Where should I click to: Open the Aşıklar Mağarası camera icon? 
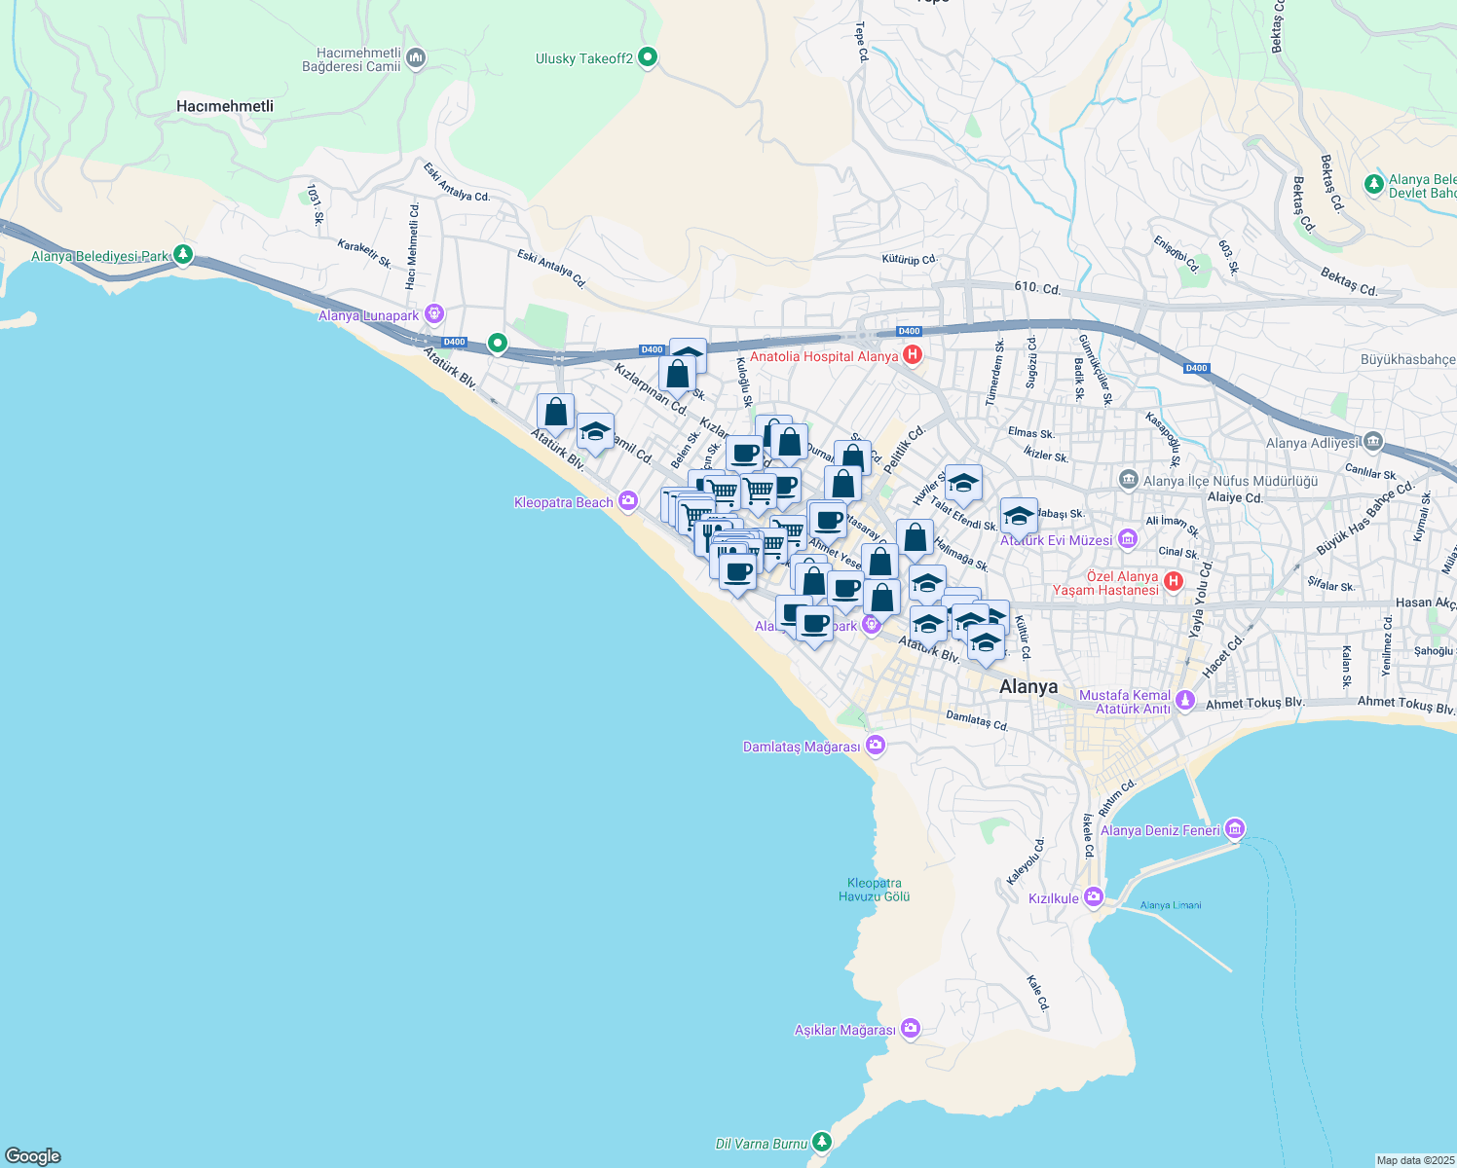pos(911,1029)
